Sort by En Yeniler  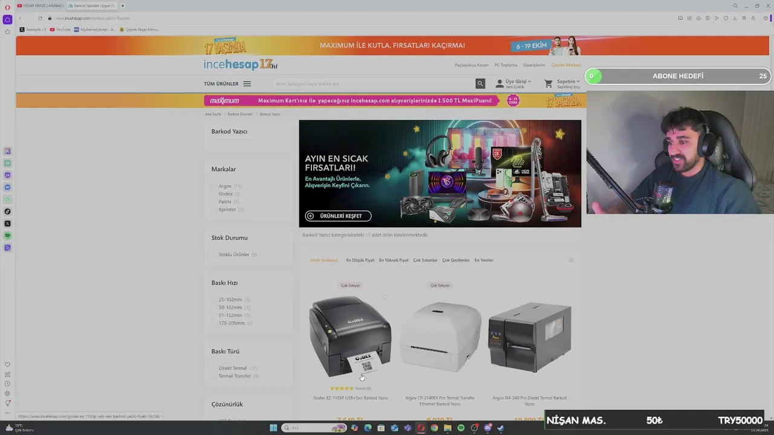coord(484,260)
